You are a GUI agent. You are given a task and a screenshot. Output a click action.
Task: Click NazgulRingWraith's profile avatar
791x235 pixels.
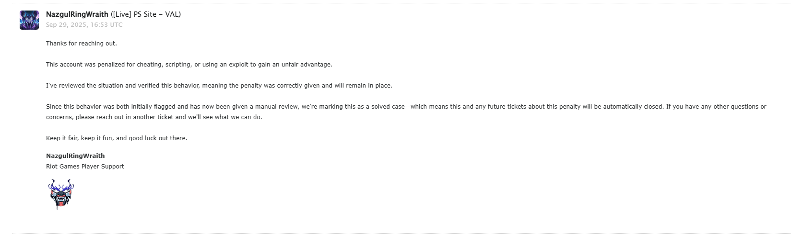[x=29, y=20]
